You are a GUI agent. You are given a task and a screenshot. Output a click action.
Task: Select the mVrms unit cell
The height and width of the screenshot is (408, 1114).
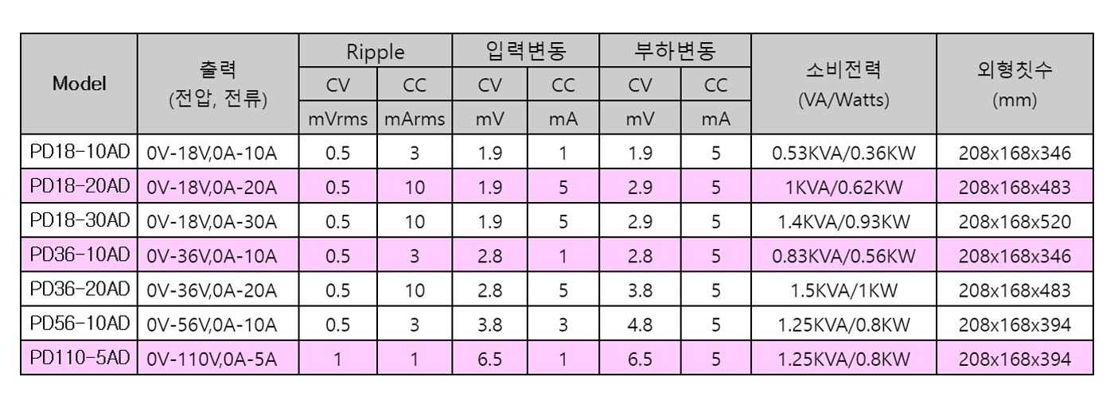(x=338, y=119)
